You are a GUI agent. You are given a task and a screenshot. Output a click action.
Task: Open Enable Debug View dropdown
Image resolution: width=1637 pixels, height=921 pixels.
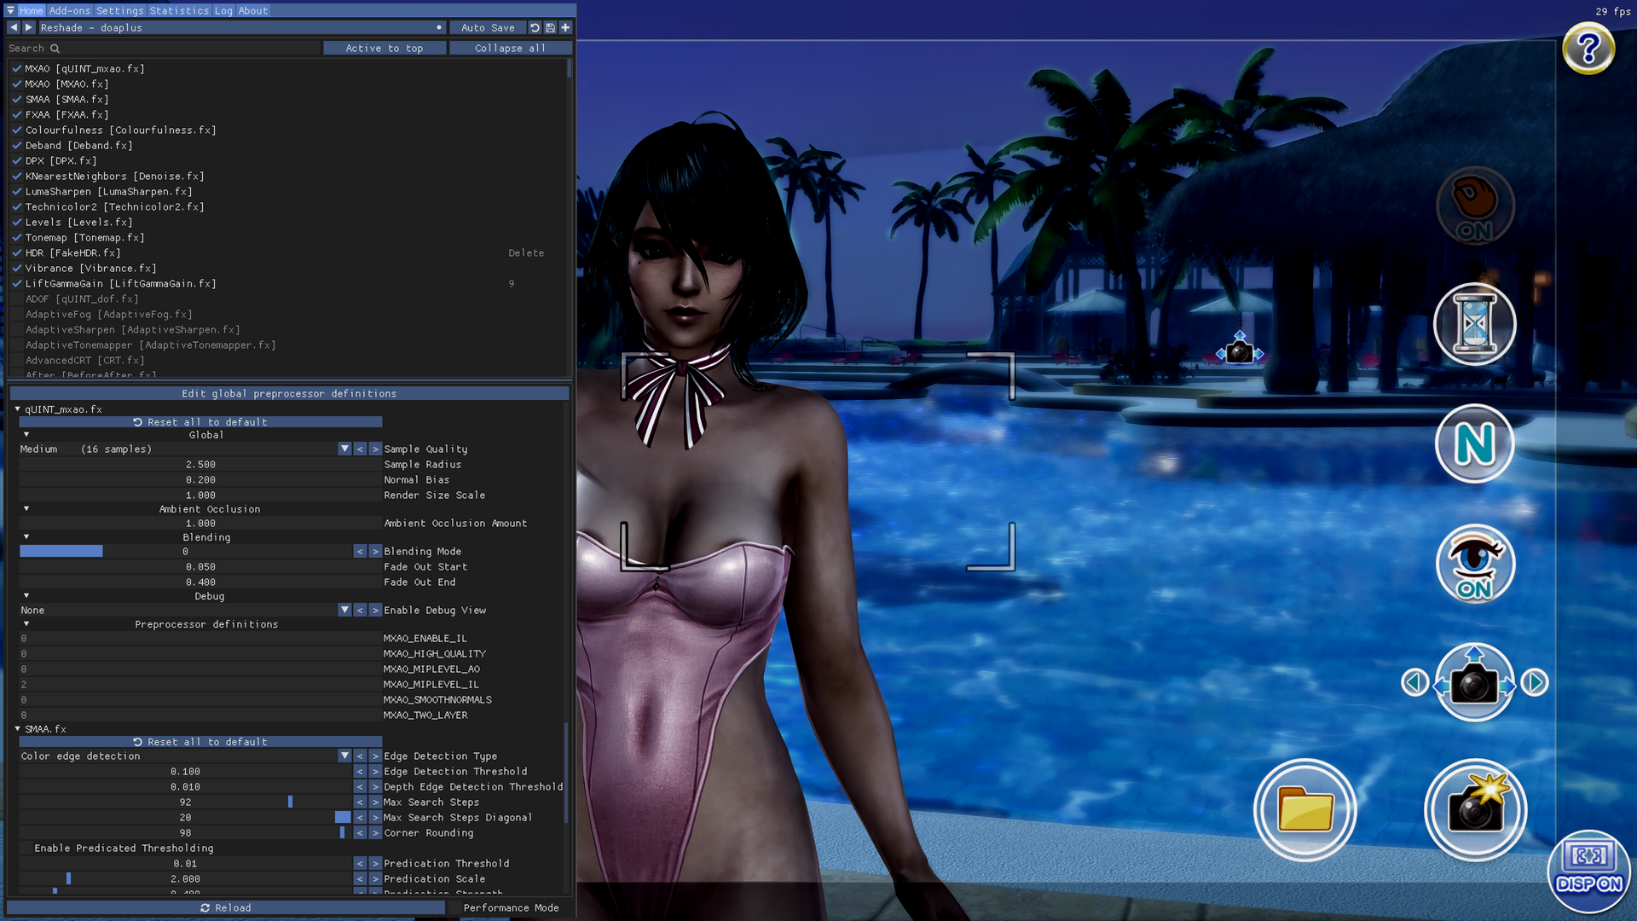[344, 611]
